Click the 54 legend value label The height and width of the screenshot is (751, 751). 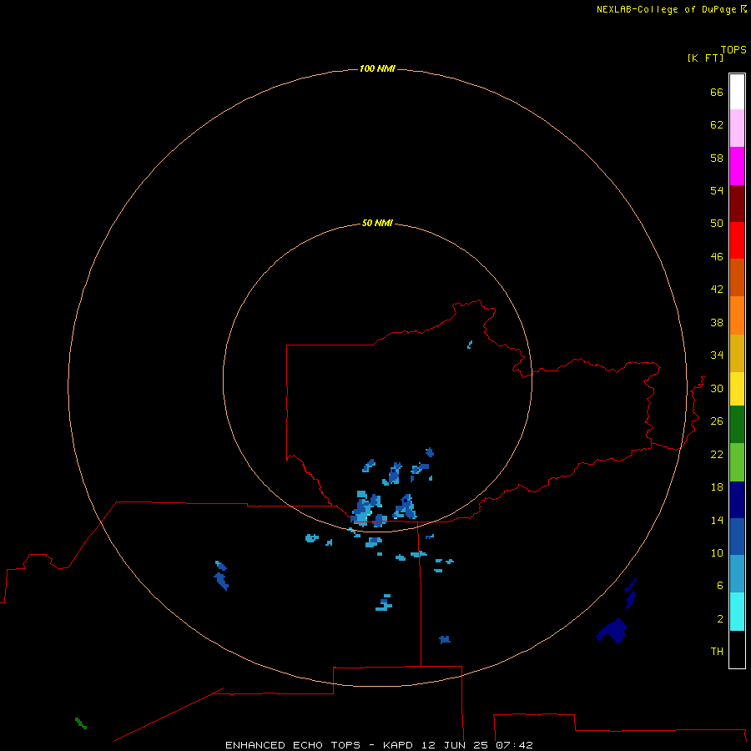click(x=717, y=190)
